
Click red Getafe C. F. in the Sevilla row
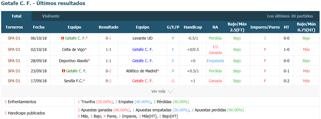click(x=142, y=81)
